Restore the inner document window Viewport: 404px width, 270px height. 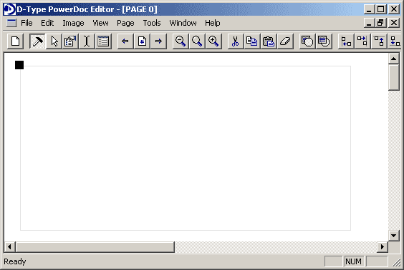381,23
